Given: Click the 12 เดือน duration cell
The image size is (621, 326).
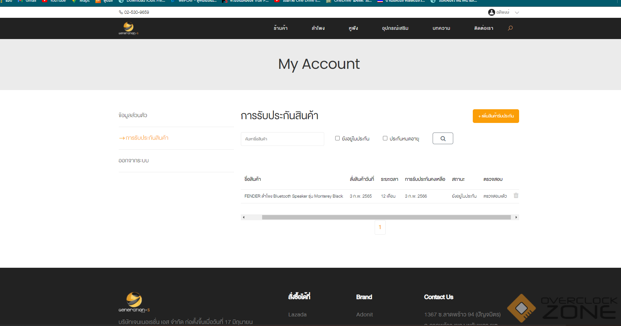Looking at the screenshot, I should 388,196.
